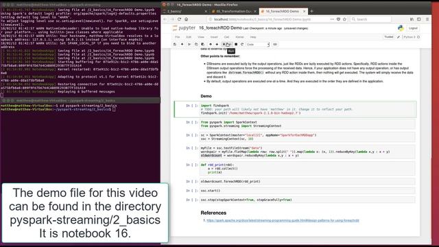Screen dimensions: 439x247
Task: Select the oldwordcount.foreachRDD(rdd_print) cell
Action: (x=307, y=181)
